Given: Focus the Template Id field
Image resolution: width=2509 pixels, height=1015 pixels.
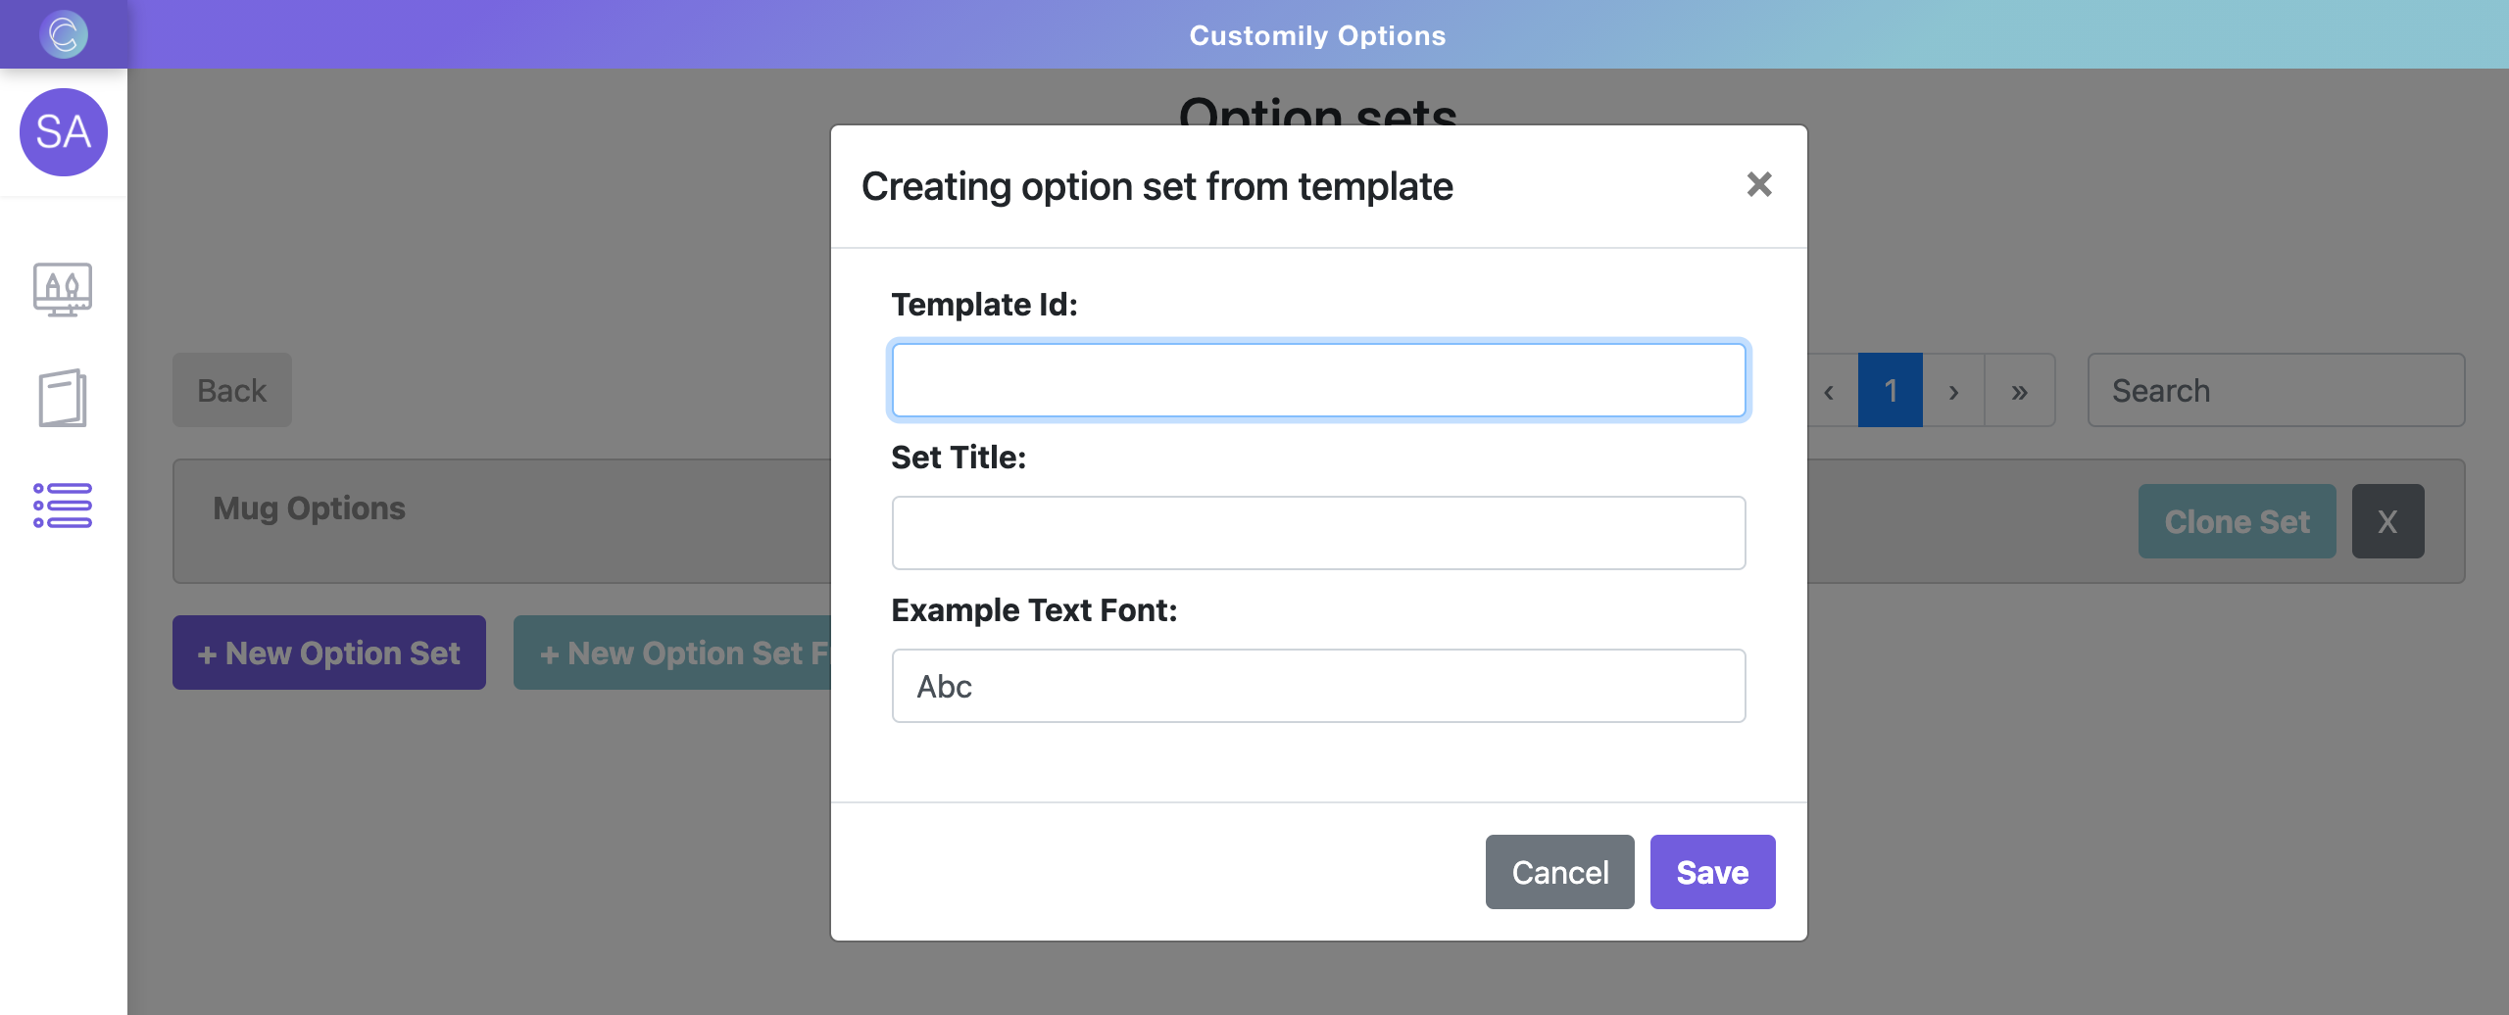Looking at the screenshot, I should coord(1318,380).
